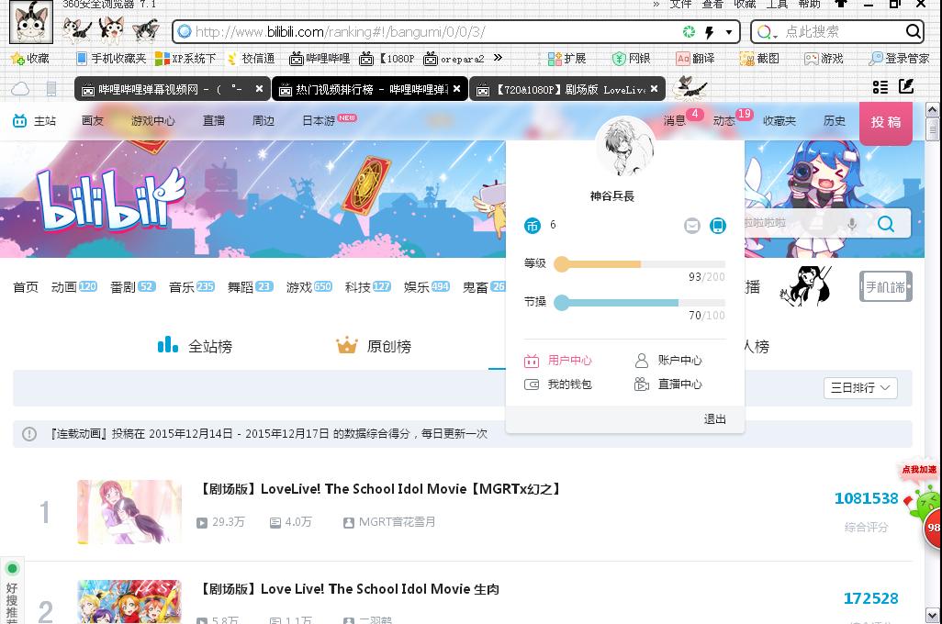Image resolution: width=942 pixels, height=624 pixels.
Task: Open 周边 in the top nav
Action: tap(264, 121)
